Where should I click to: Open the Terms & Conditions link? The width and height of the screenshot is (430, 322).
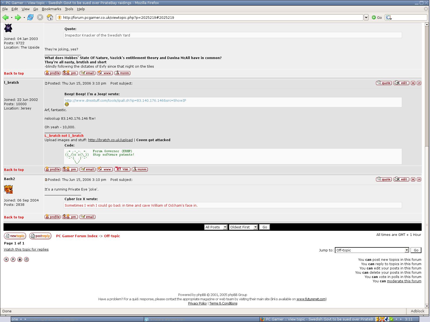pyautogui.click(x=223, y=303)
